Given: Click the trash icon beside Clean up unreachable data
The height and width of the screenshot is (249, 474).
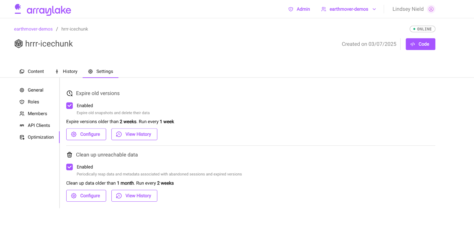Looking at the screenshot, I should coord(70,155).
